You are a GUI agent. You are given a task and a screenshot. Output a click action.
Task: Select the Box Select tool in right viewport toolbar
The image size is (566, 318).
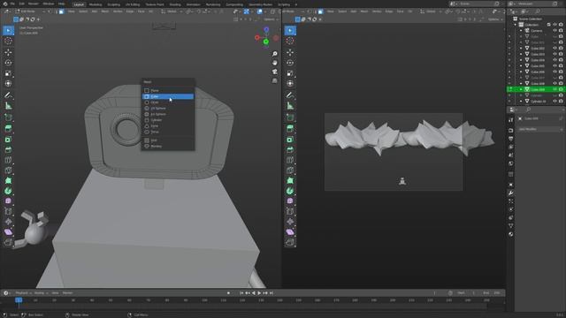coord(290,30)
